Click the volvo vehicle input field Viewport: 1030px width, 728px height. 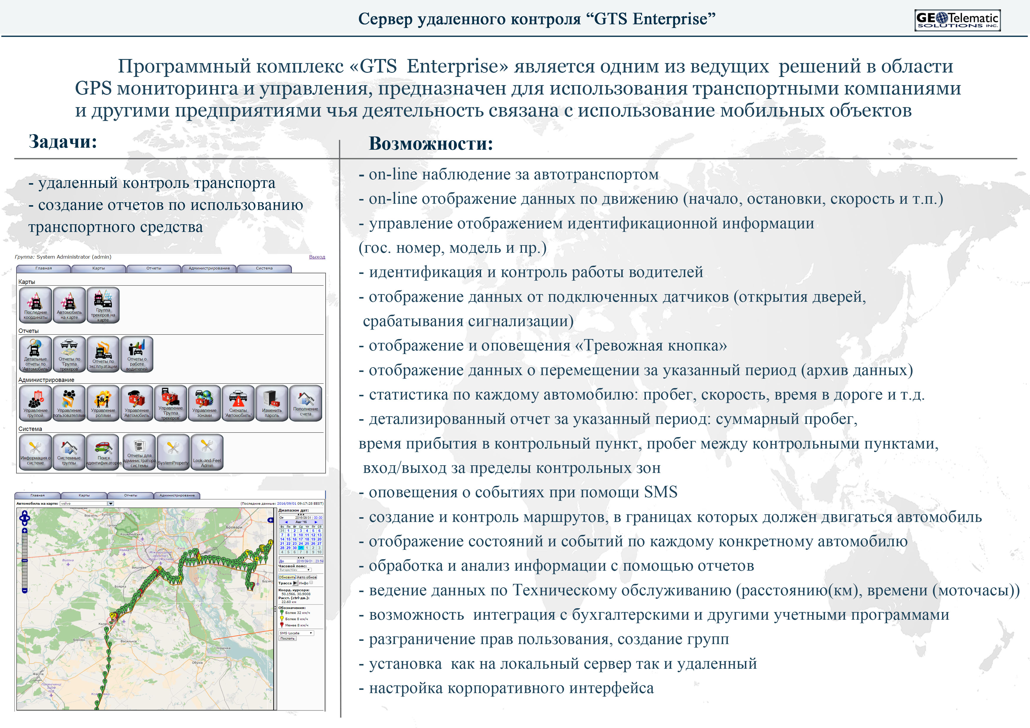tap(83, 504)
